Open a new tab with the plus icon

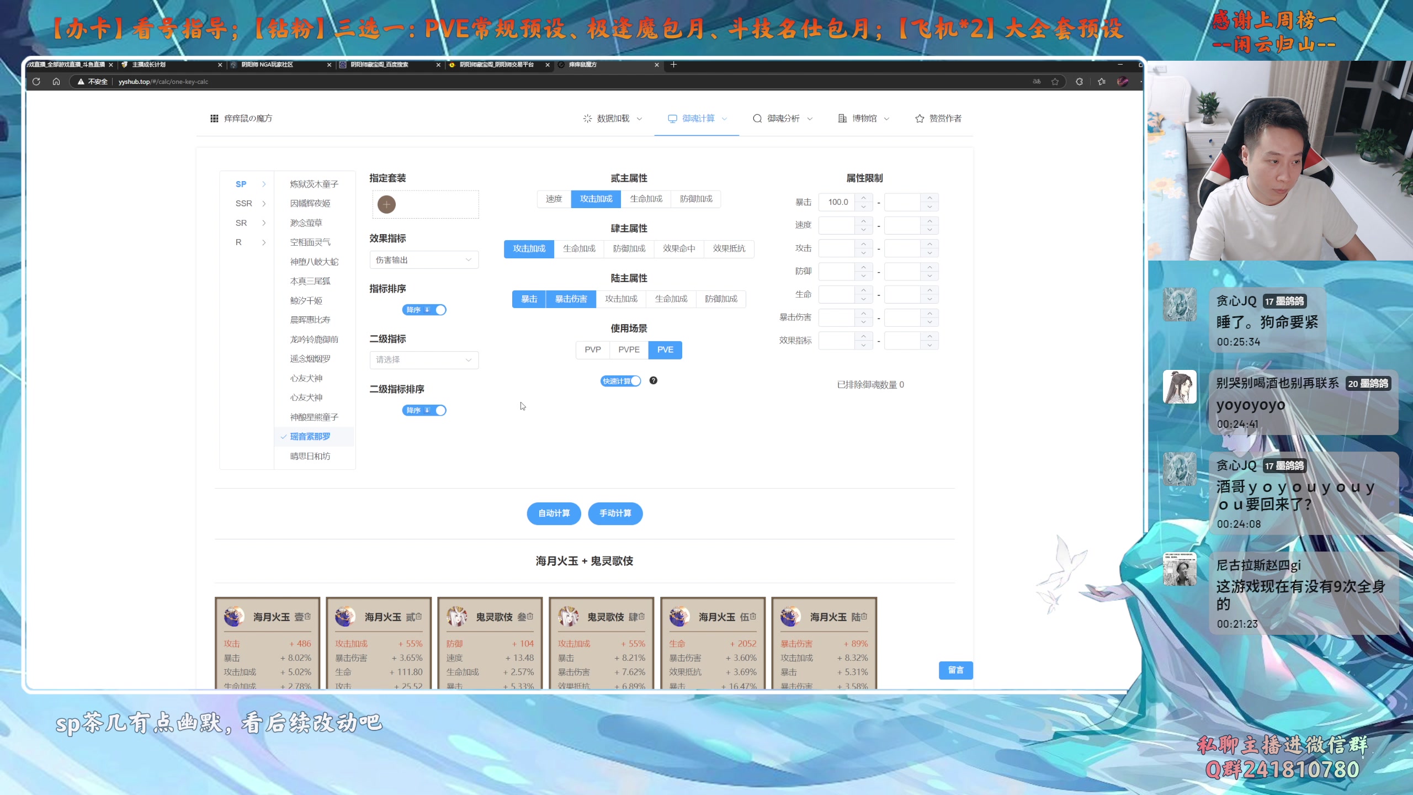point(673,65)
